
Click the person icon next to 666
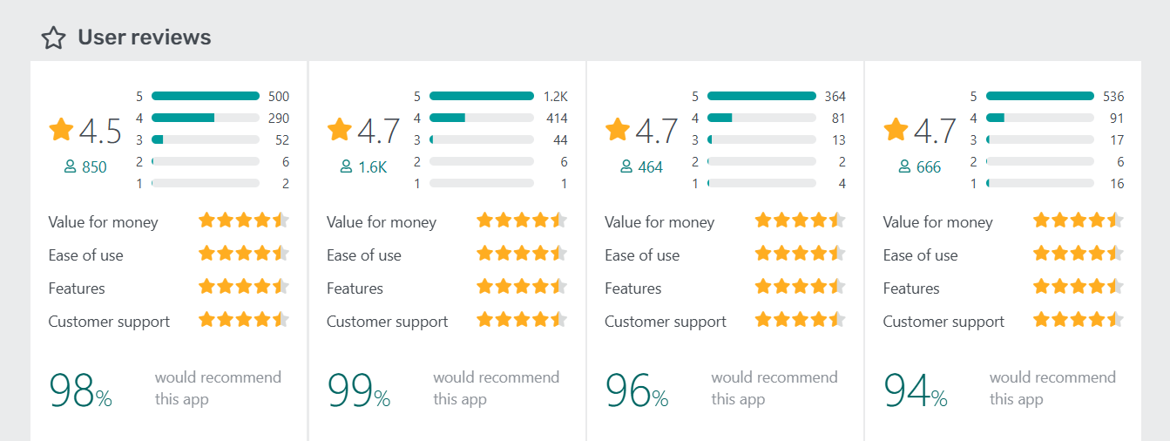point(904,167)
